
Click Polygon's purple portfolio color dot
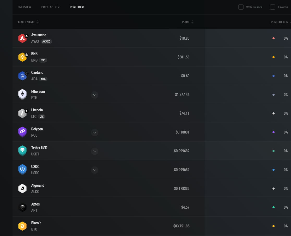pos(273,132)
